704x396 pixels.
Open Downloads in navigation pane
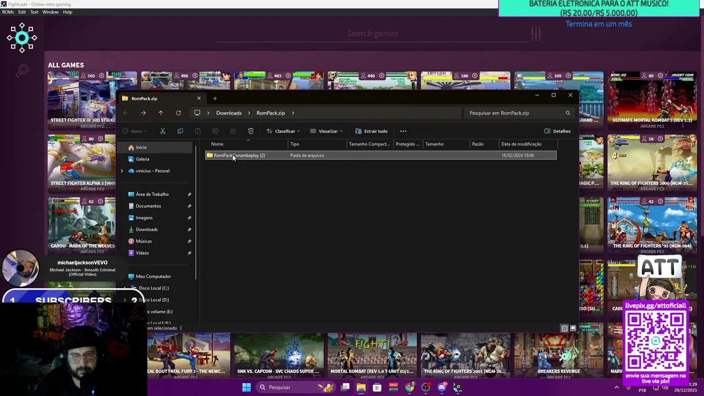click(x=142, y=229)
